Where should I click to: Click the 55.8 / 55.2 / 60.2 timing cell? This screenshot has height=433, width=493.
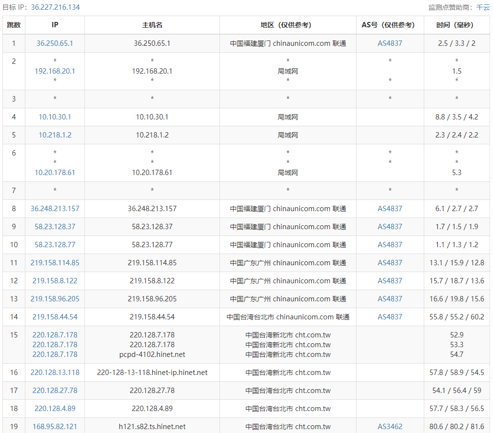pos(457,317)
